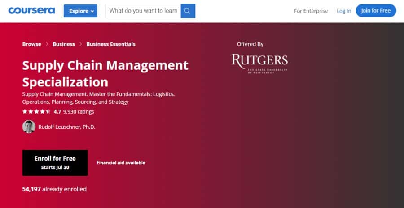Click the star rating icons
The height and width of the screenshot is (208, 404).
coord(36,112)
